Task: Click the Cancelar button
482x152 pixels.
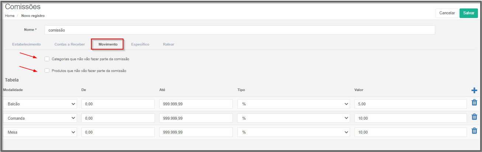Action: click(x=447, y=13)
